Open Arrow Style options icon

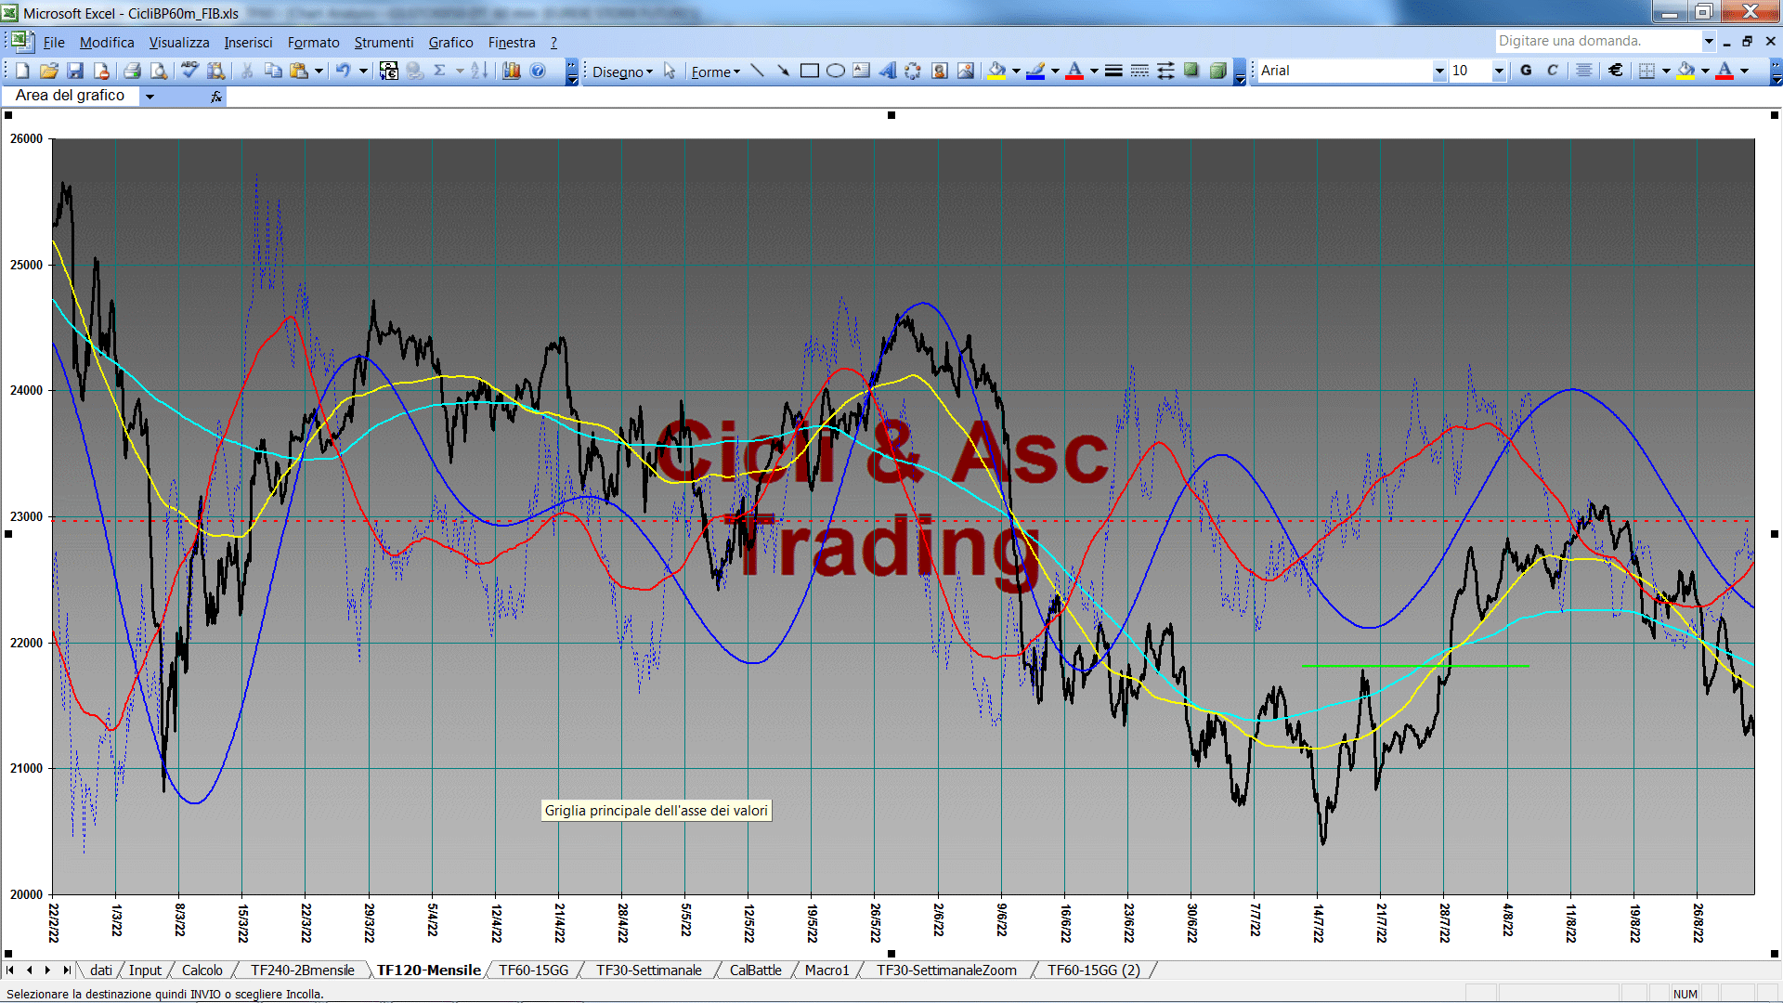(x=1165, y=71)
